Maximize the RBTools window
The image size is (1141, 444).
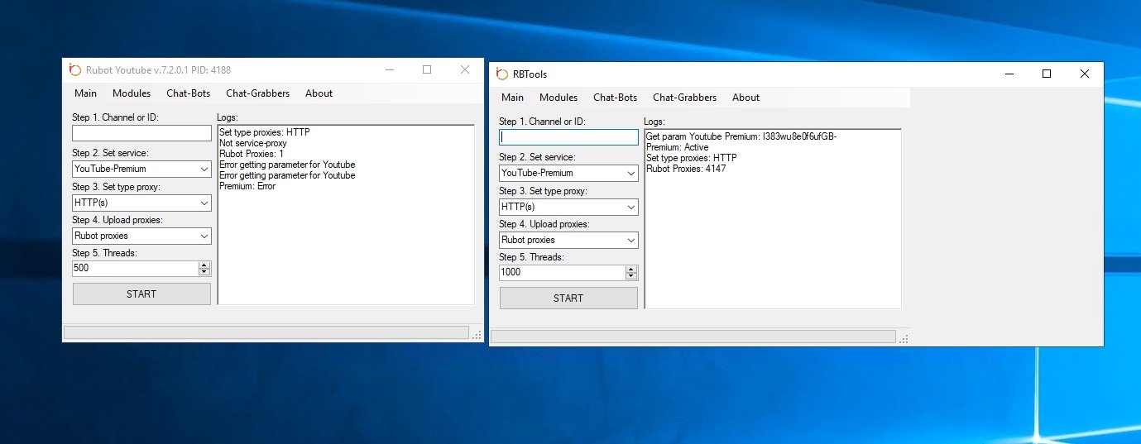[1047, 74]
